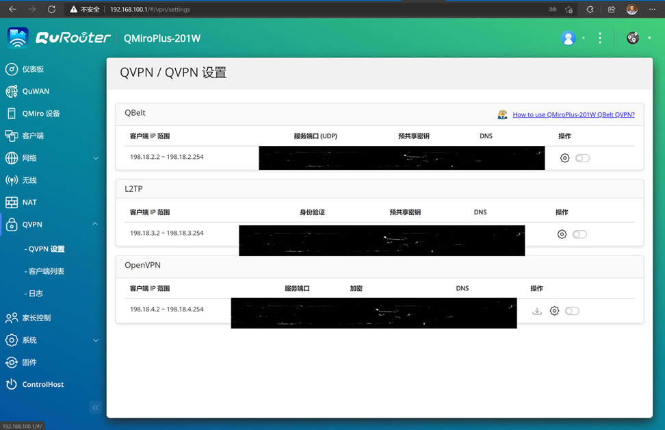This screenshot has width=665, height=430.
Task: Open the user account dropdown arrow
Action: [584, 38]
